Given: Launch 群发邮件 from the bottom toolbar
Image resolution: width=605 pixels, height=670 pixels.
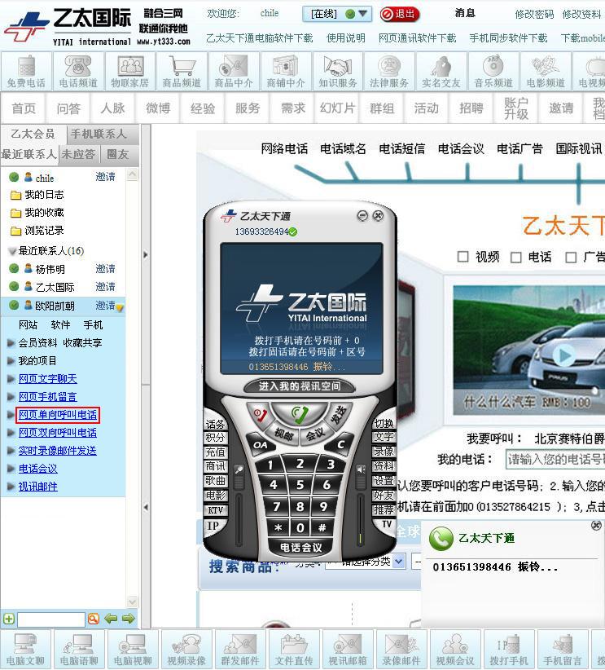Looking at the screenshot, I should click(x=240, y=649).
